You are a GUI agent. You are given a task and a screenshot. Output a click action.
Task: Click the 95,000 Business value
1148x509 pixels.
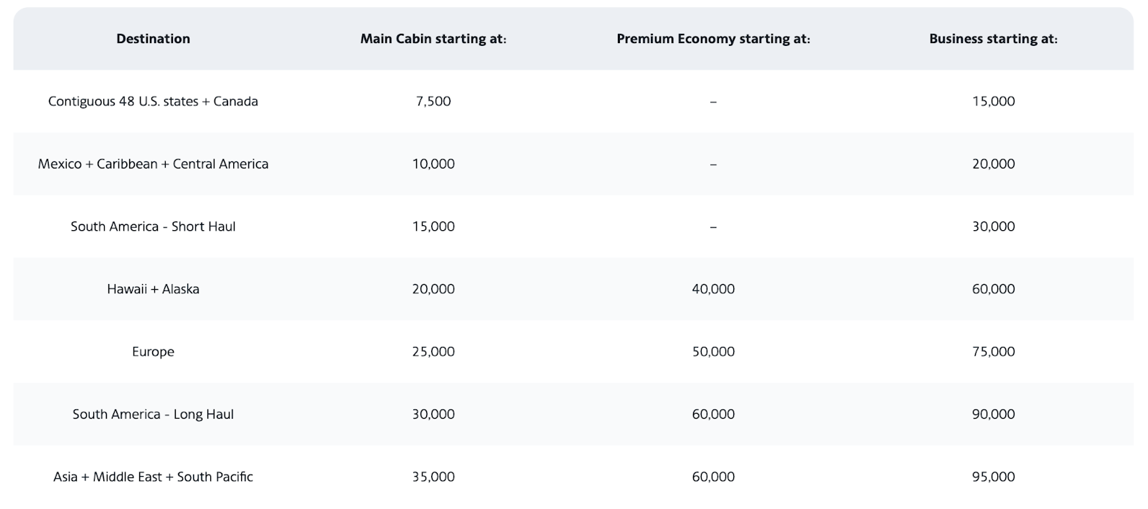993,477
